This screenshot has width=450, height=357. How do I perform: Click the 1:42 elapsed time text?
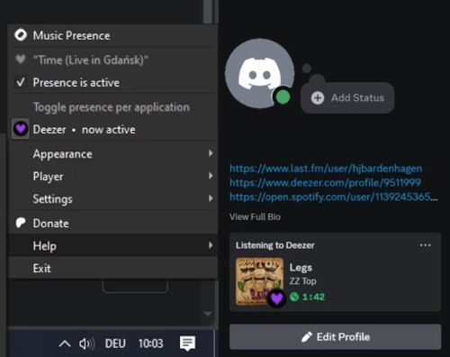coord(313,297)
